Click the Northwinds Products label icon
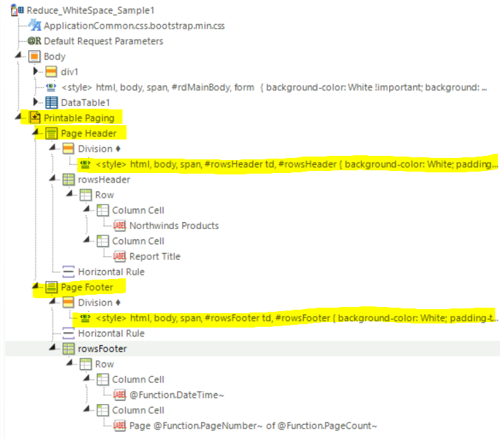 point(120,226)
